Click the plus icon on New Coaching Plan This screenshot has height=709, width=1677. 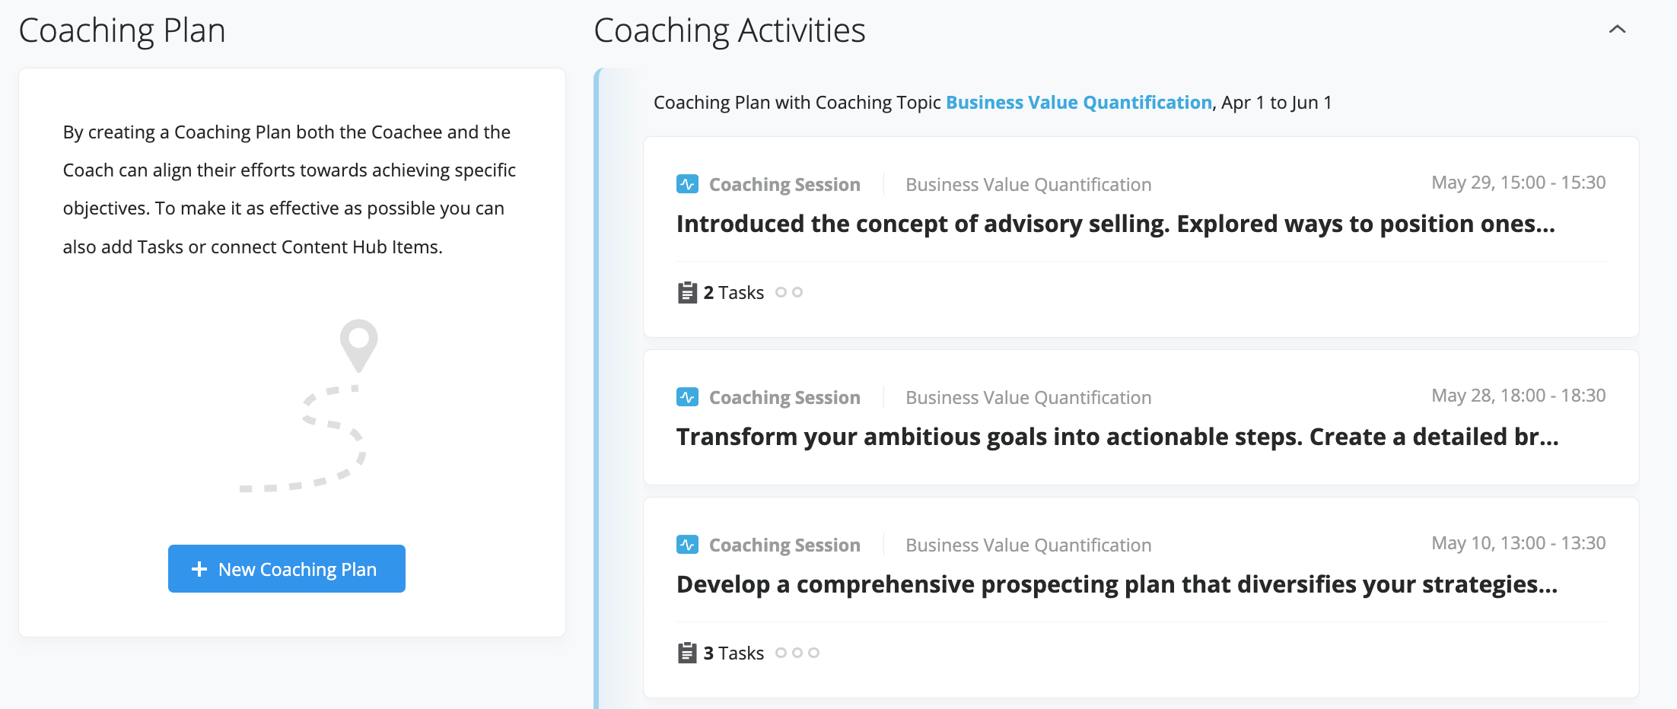click(x=199, y=569)
